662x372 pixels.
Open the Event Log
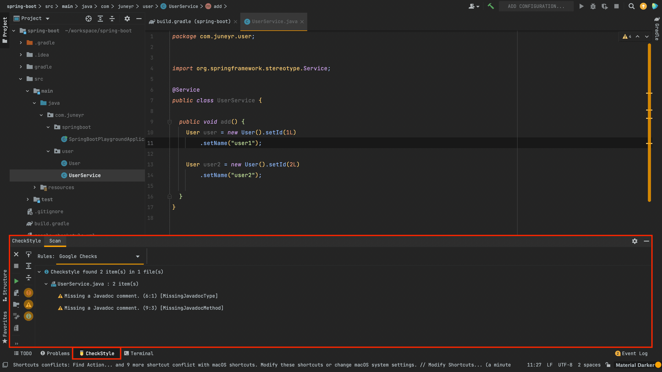634,353
